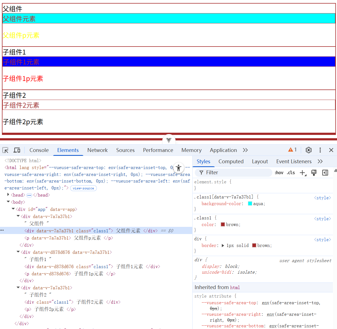Collapse the body element node
The width and height of the screenshot is (337, 329).
[8, 202]
